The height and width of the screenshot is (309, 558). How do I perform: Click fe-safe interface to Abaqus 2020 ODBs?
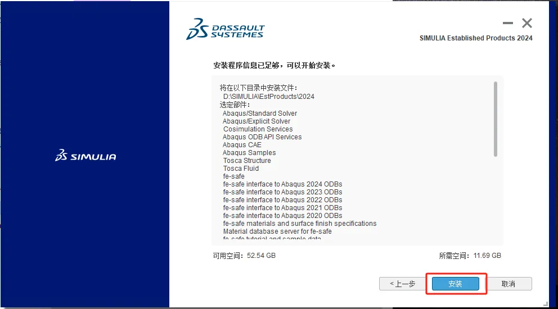pos(282,215)
